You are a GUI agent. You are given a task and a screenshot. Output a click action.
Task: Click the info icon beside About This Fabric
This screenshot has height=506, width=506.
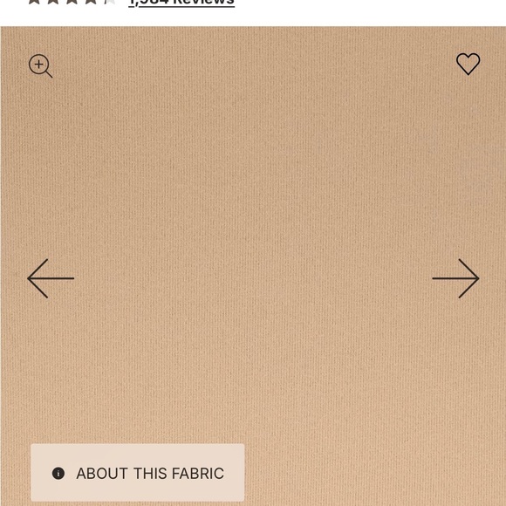(58, 474)
